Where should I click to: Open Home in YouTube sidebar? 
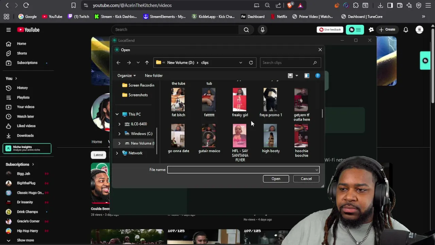click(x=21, y=44)
